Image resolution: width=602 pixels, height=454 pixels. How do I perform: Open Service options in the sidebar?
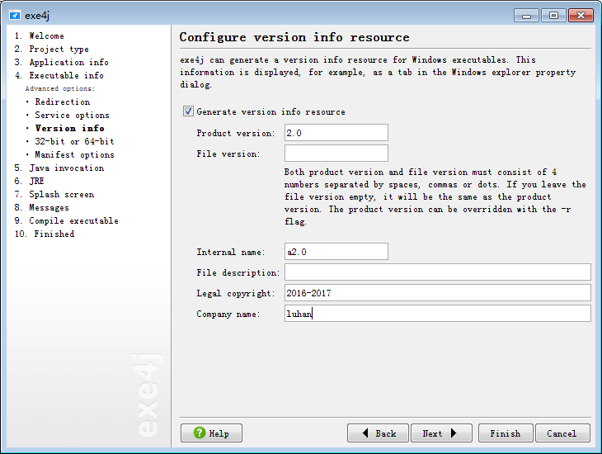[x=72, y=116]
